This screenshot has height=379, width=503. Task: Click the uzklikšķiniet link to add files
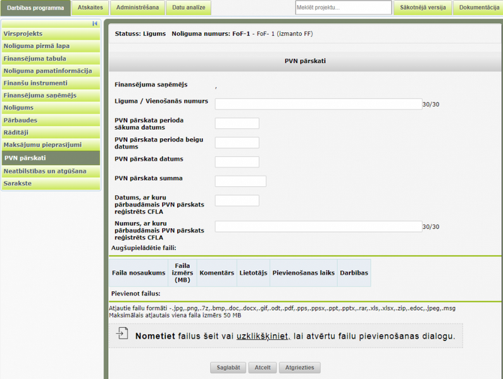[263, 336]
